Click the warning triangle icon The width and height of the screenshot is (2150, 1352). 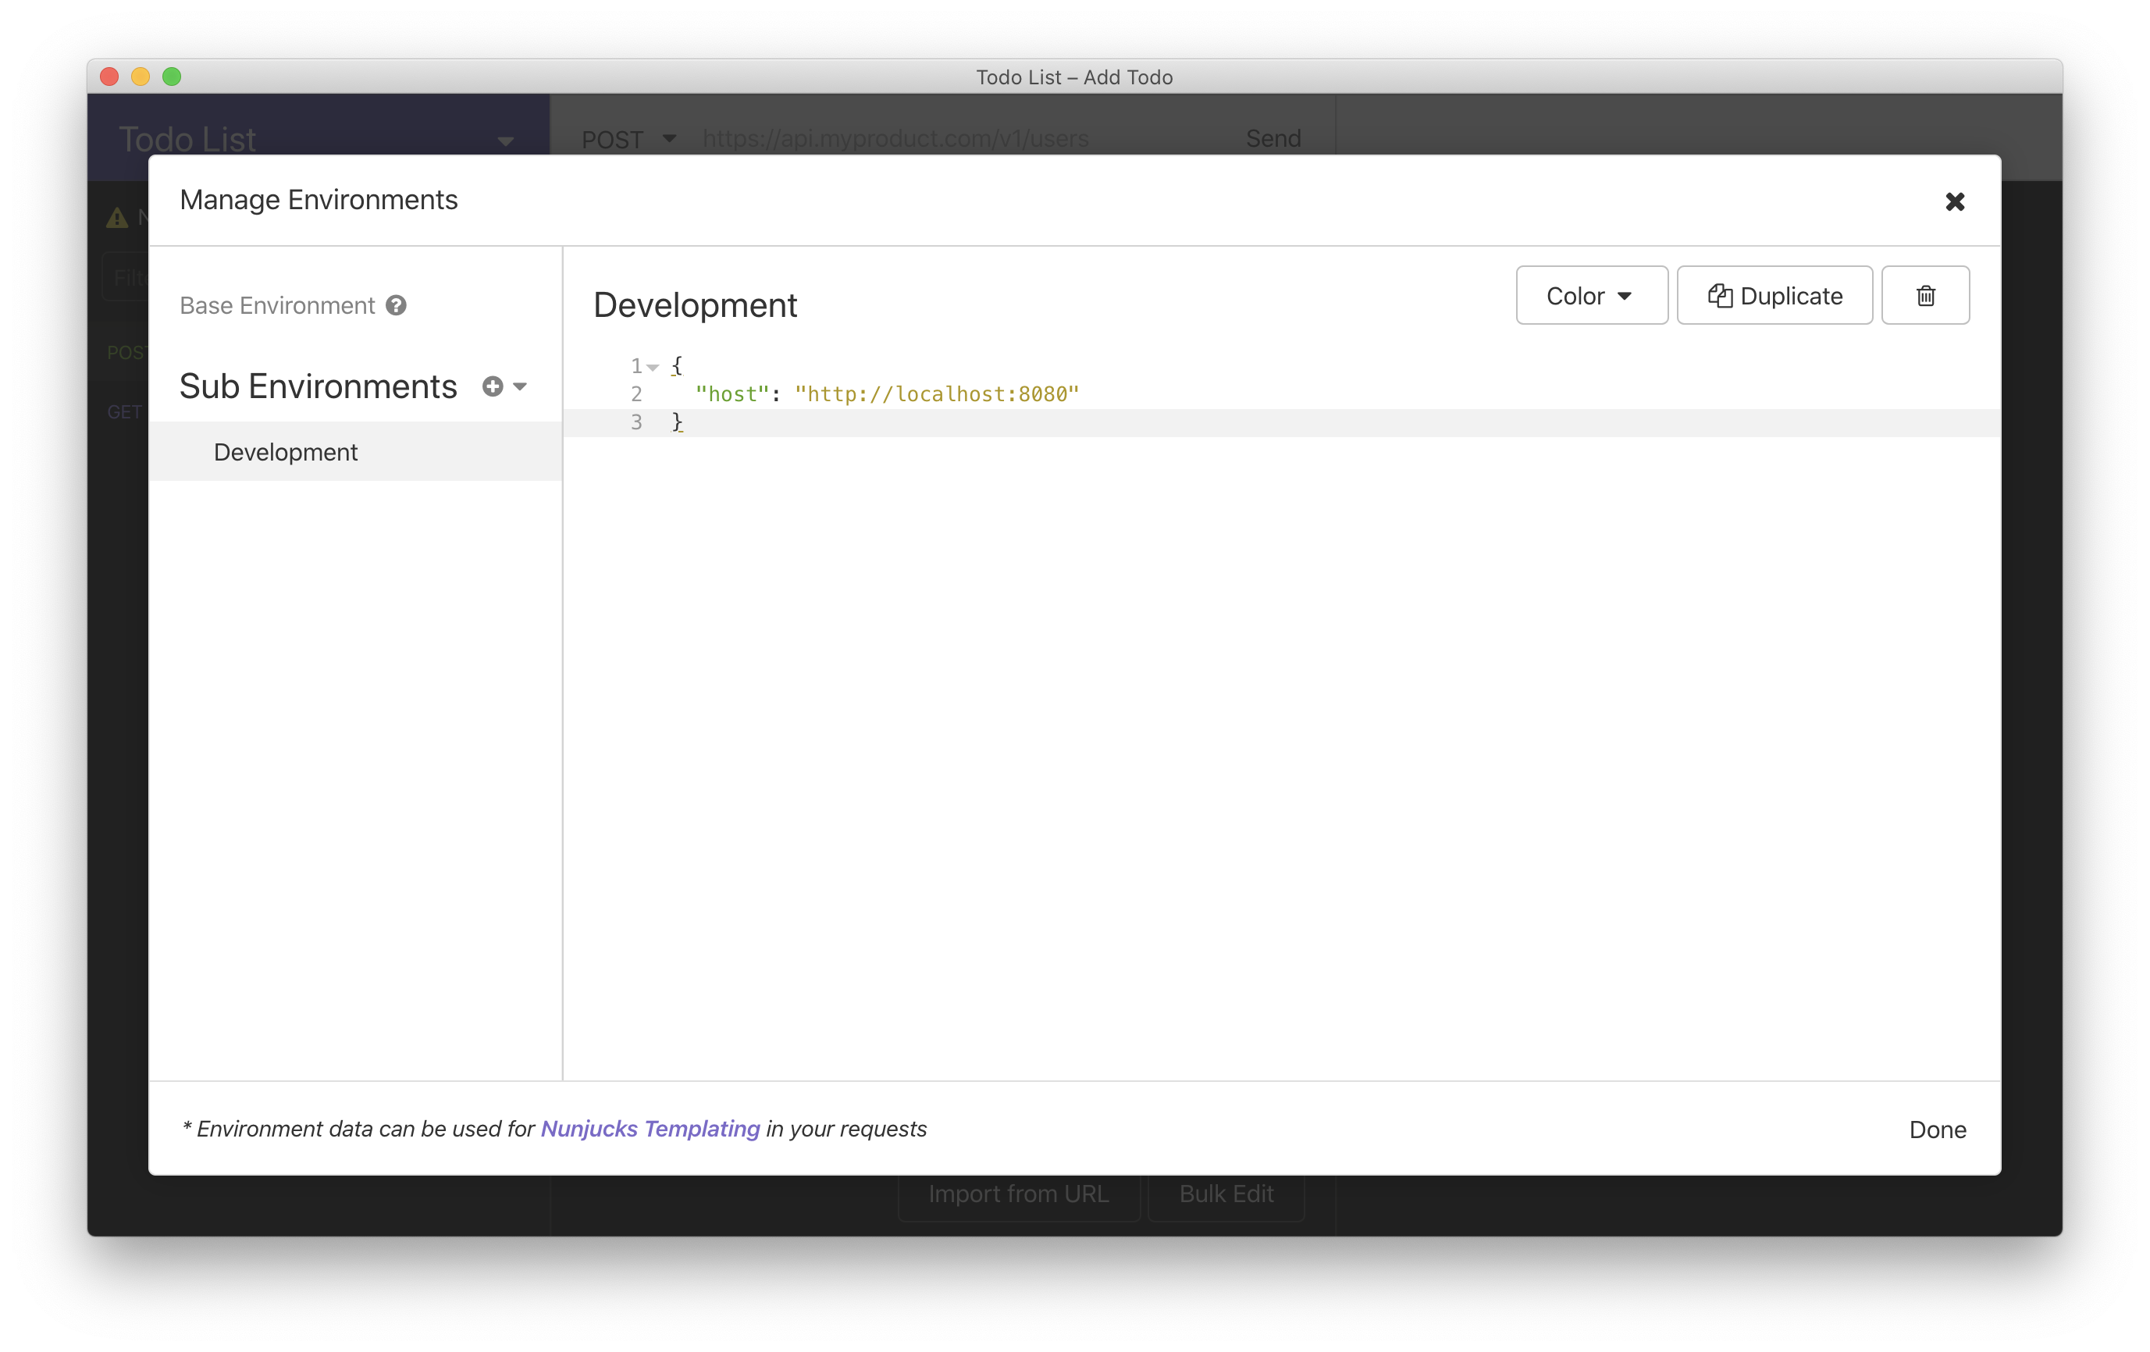118,218
